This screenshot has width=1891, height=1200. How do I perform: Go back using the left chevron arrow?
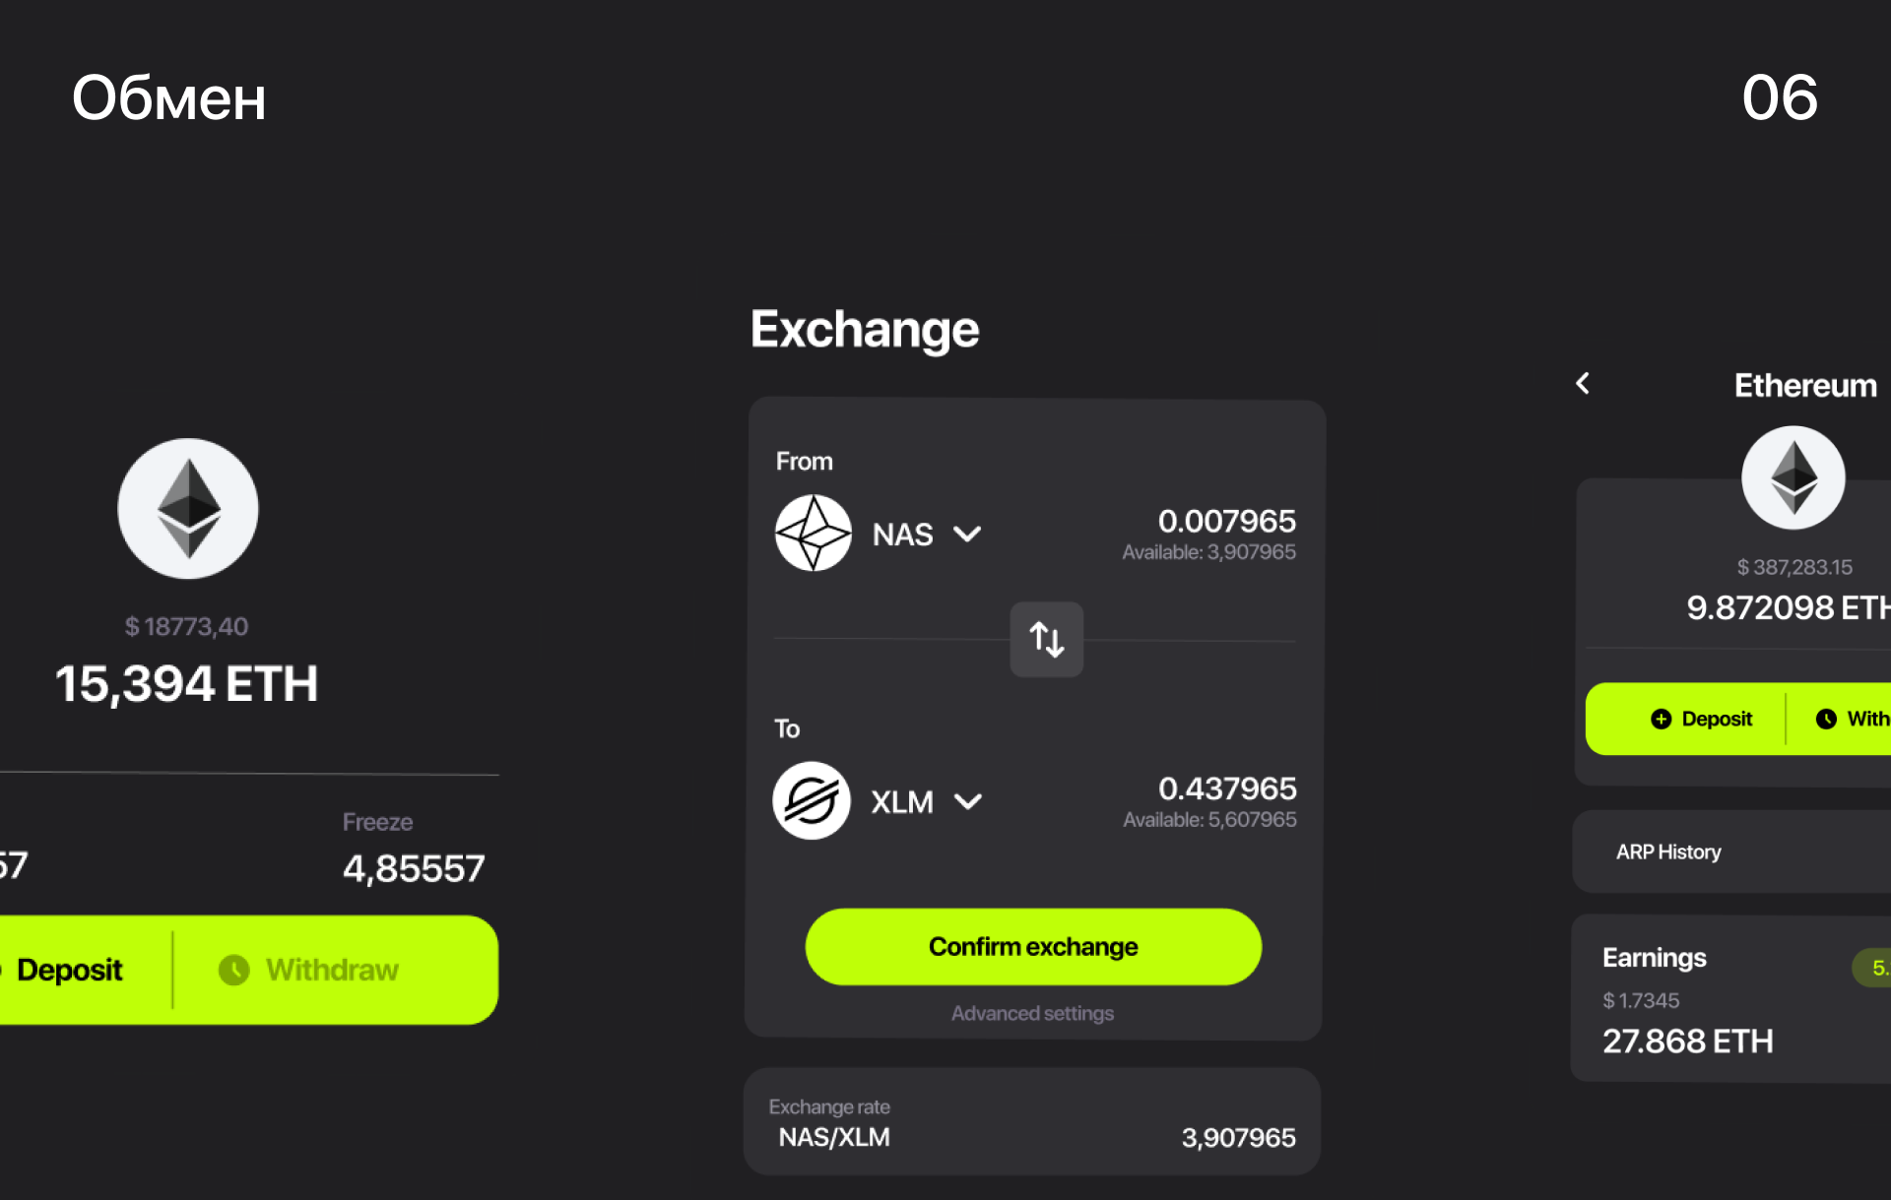(1583, 383)
